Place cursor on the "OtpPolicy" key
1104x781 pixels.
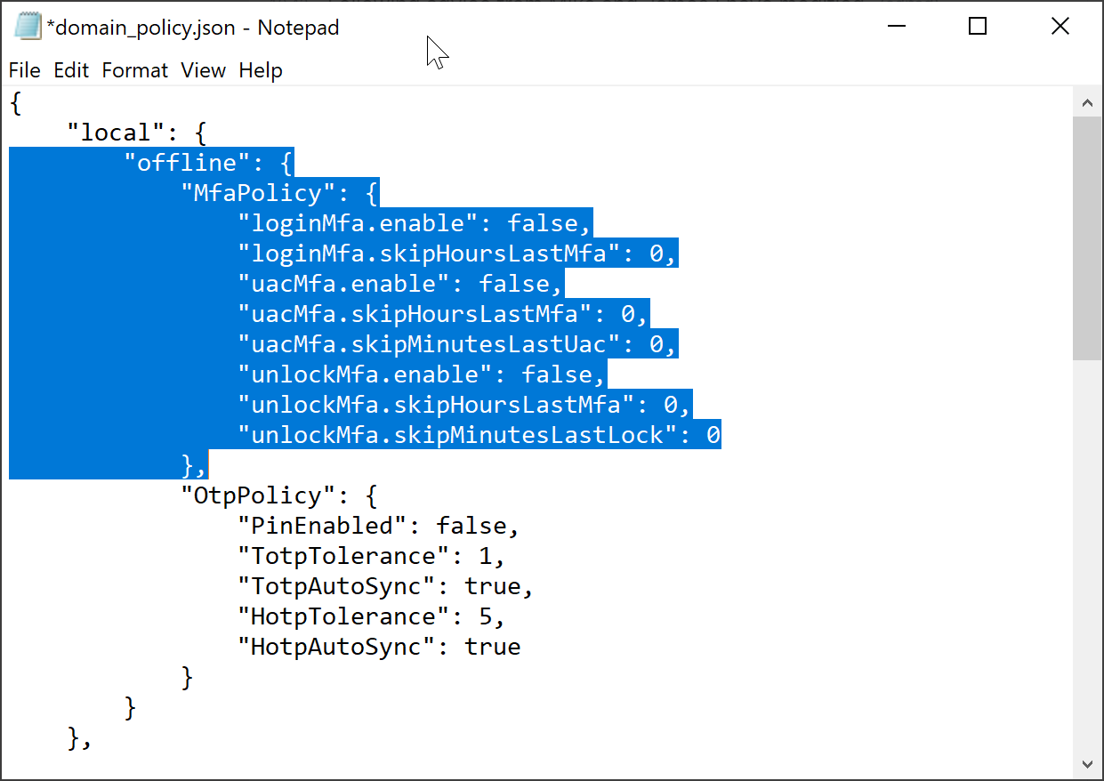[x=264, y=495]
